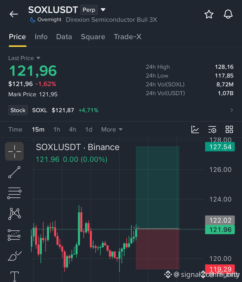Click the 119.29 stop price label
The height and width of the screenshot is (282, 242).
pos(220,269)
